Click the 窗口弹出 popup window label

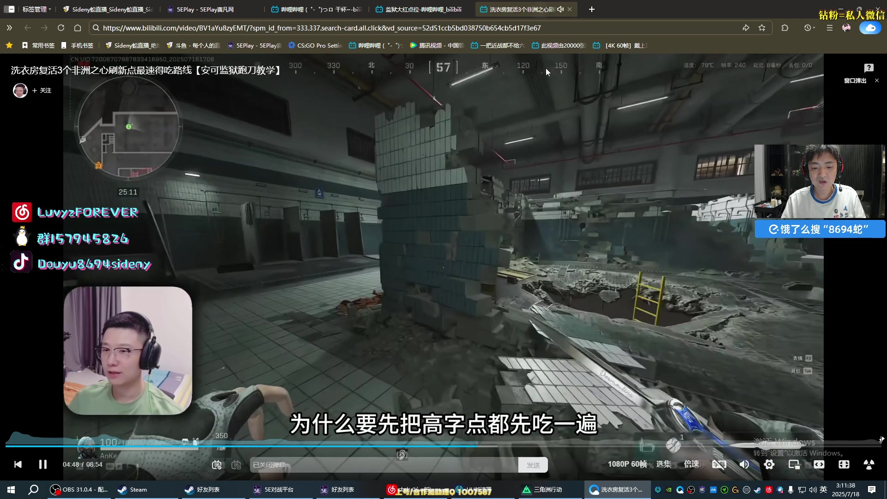tap(855, 80)
